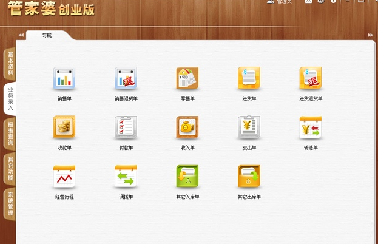Open the 进货单 purchase order icon

(x=249, y=79)
